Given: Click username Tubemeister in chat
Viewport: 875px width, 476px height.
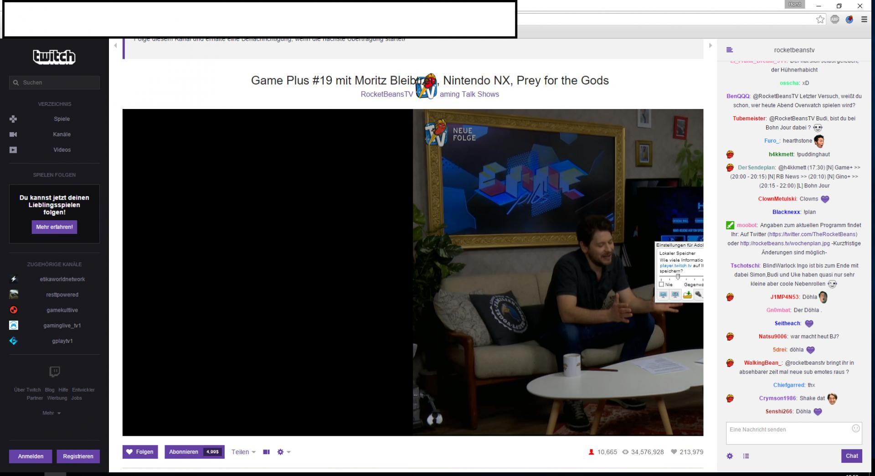Looking at the screenshot, I should [x=749, y=119].
